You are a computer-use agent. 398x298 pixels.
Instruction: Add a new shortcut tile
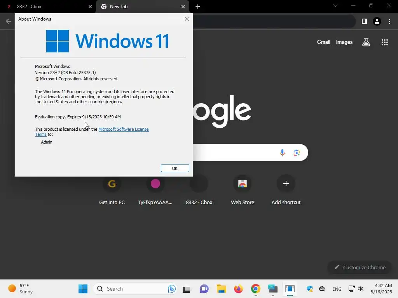[x=286, y=189]
